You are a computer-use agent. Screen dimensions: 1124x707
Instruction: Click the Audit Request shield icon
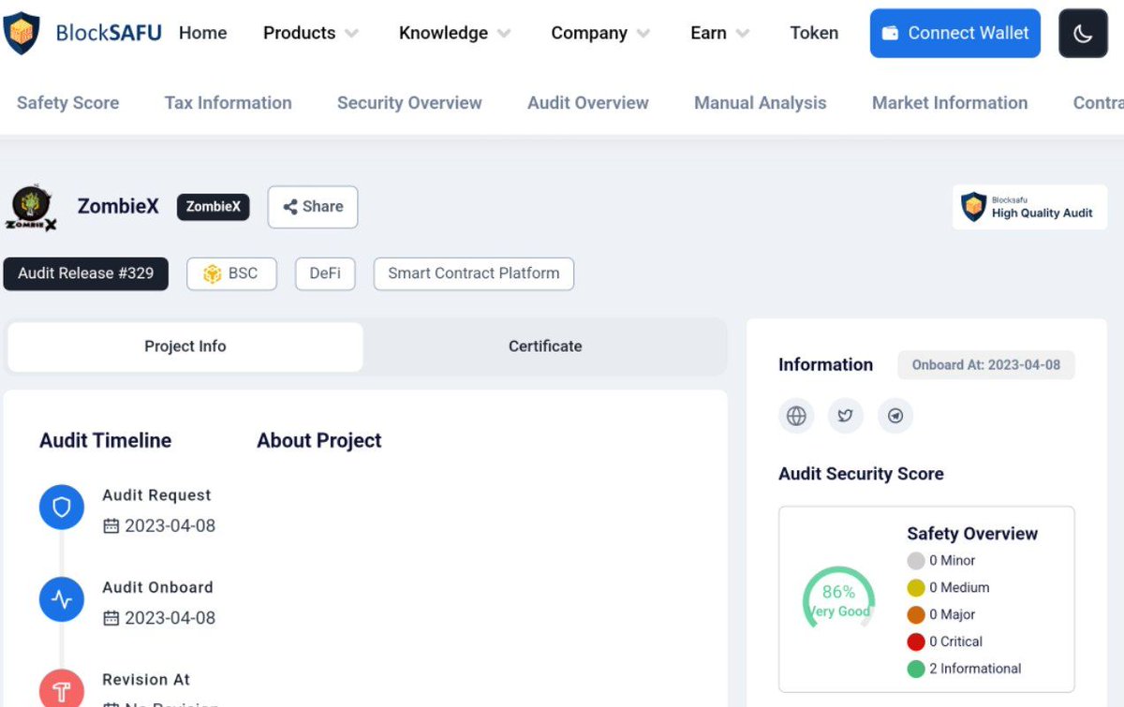[x=62, y=508]
